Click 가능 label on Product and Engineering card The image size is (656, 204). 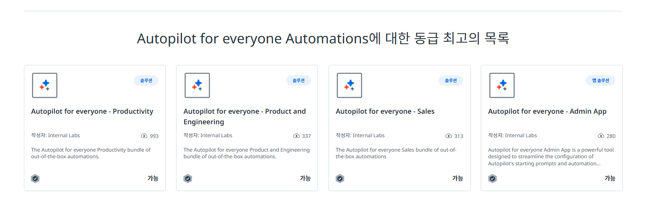point(305,178)
